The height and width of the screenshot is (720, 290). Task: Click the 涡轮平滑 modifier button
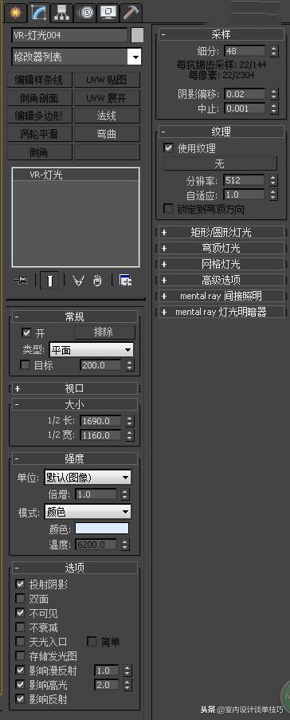point(39,134)
